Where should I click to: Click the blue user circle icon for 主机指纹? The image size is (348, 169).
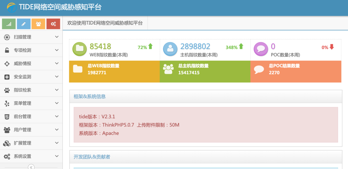[170, 49]
